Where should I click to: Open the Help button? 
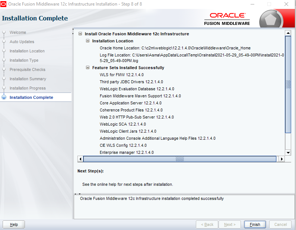tap(14, 224)
